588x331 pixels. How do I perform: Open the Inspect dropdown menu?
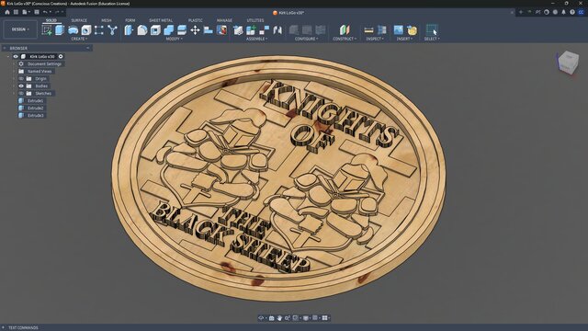tap(375, 39)
